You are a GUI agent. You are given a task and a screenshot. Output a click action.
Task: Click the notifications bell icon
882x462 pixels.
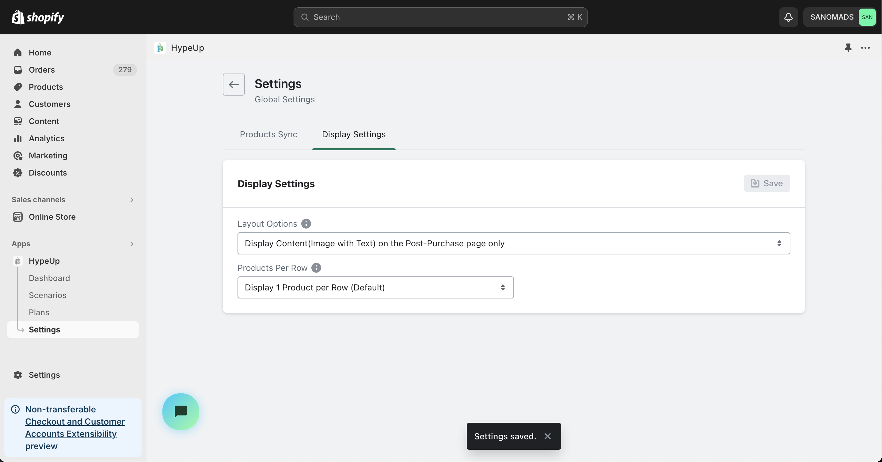pos(788,17)
